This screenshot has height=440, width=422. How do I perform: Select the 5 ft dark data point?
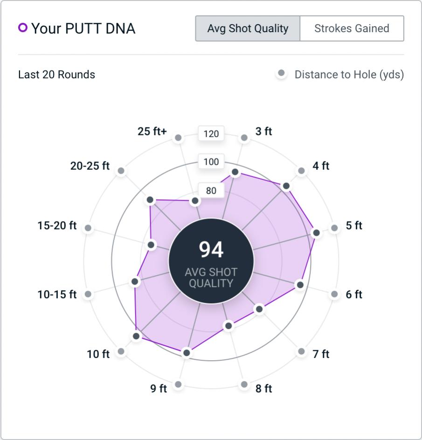[x=317, y=233]
